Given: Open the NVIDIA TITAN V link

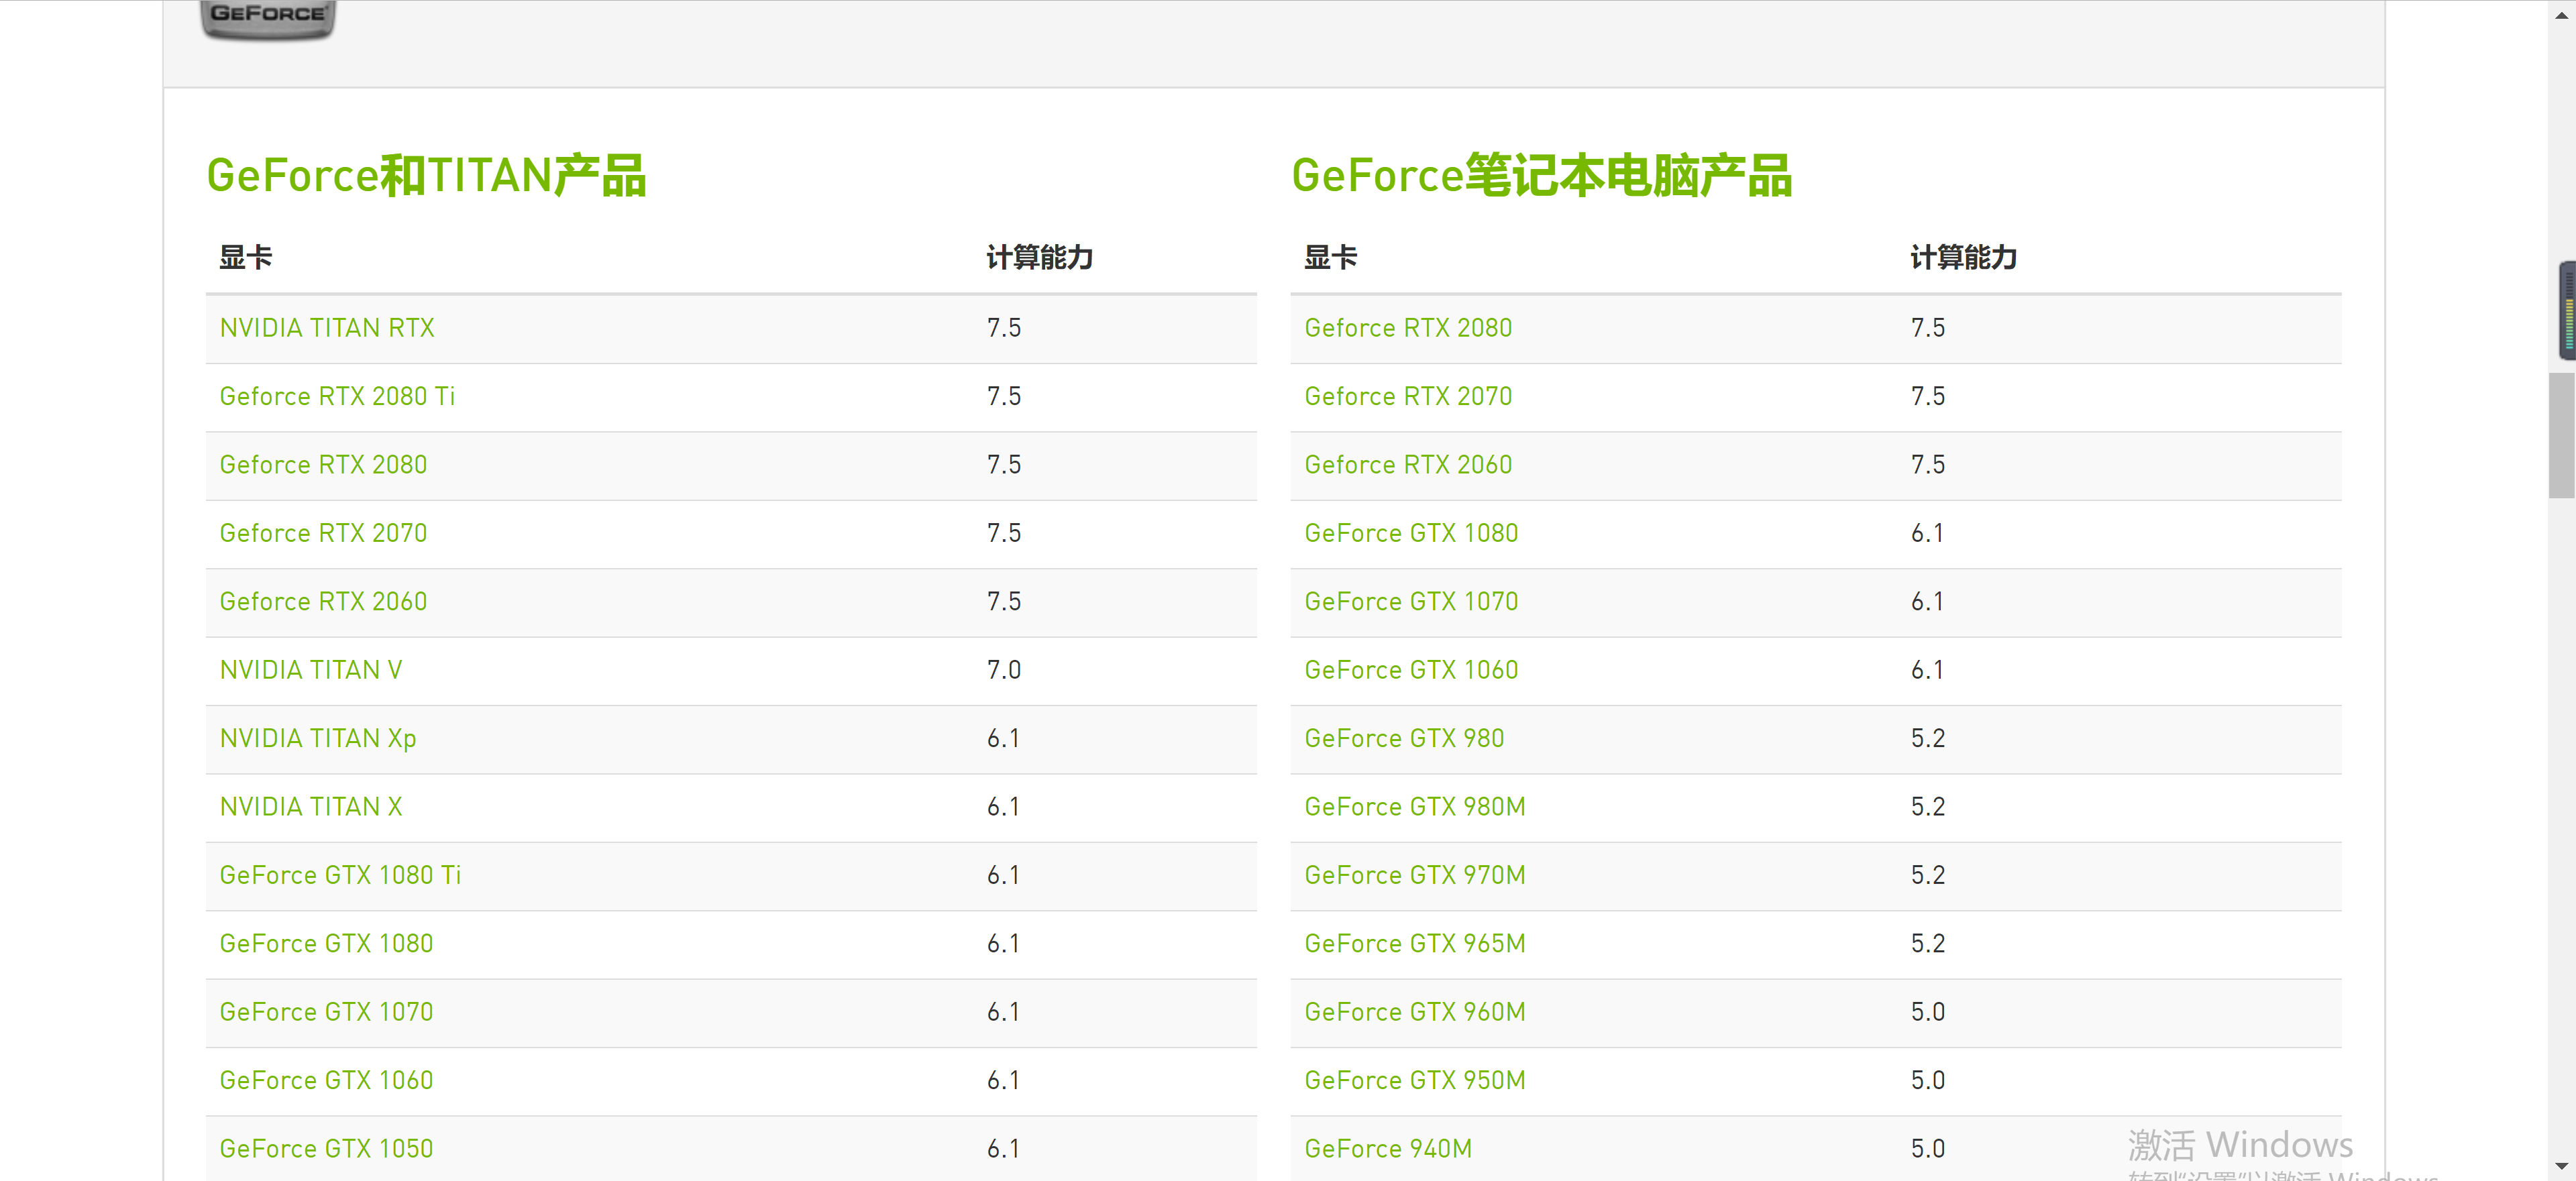Looking at the screenshot, I should pos(311,670).
